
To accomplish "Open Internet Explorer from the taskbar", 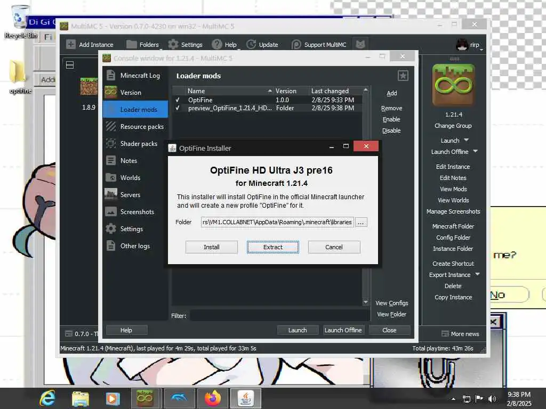I will 47,398.
